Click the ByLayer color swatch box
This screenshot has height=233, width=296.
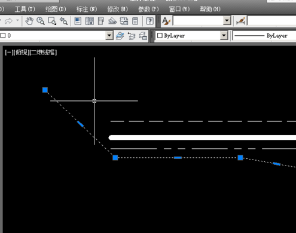160,36
